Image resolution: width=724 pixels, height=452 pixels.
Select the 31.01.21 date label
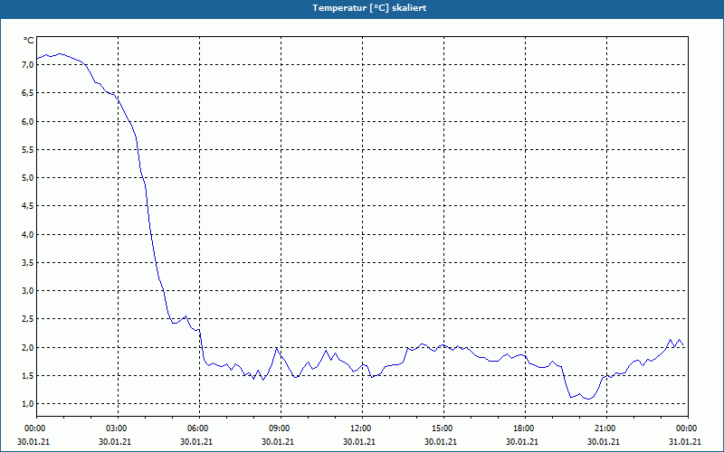pos(685,442)
